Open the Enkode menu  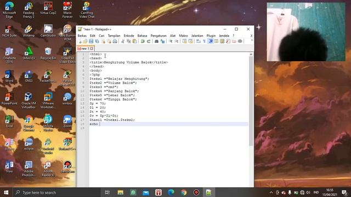coord(129,36)
